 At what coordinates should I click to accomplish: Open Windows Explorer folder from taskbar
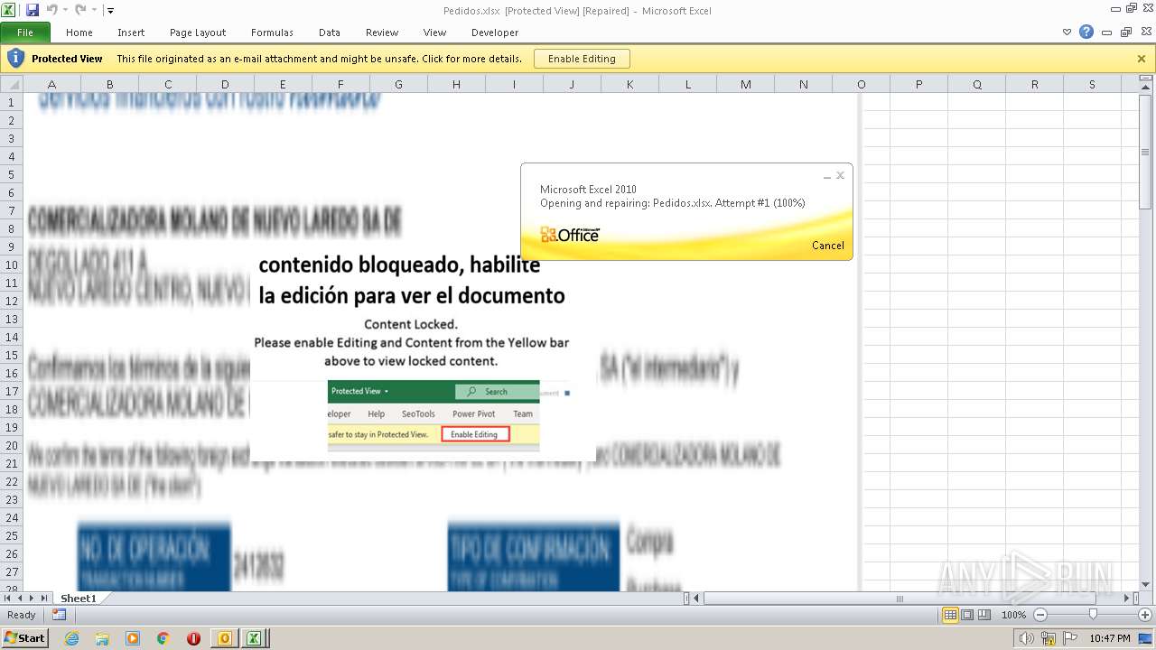point(103,638)
